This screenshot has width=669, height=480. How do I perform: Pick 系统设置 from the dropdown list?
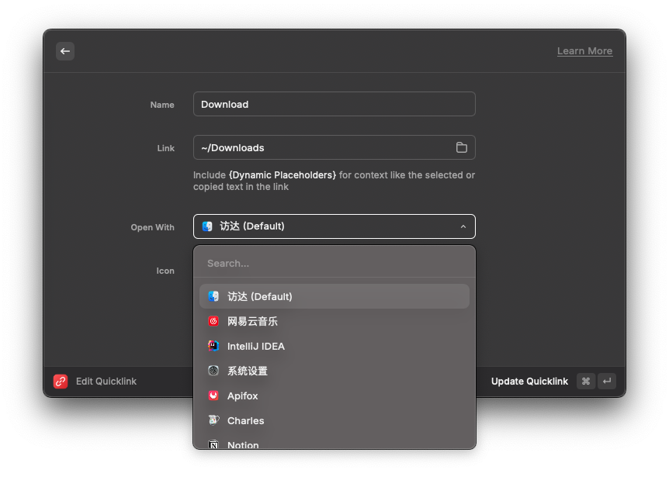tap(248, 371)
